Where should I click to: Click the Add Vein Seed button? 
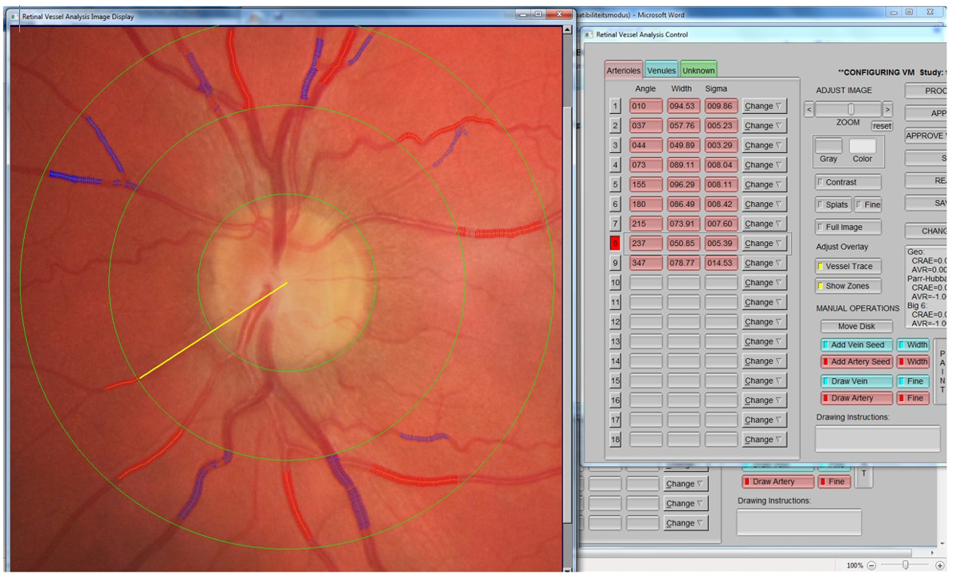856,345
